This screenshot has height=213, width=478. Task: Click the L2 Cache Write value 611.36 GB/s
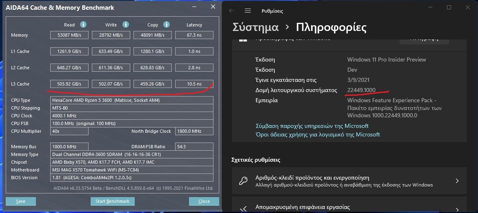[x=111, y=68]
